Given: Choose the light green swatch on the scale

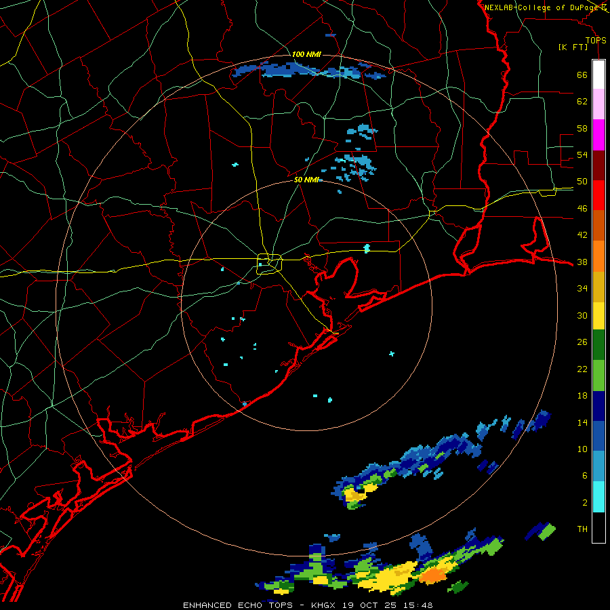Looking at the screenshot, I should (x=598, y=375).
